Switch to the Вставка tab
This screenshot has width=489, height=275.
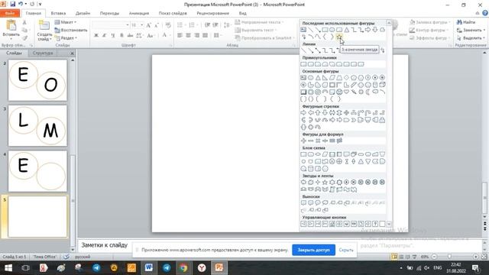[58, 13]
